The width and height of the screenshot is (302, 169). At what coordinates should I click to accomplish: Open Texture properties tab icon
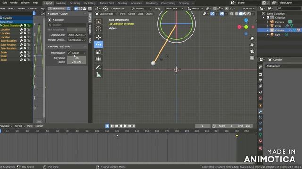tap(260, 148)
